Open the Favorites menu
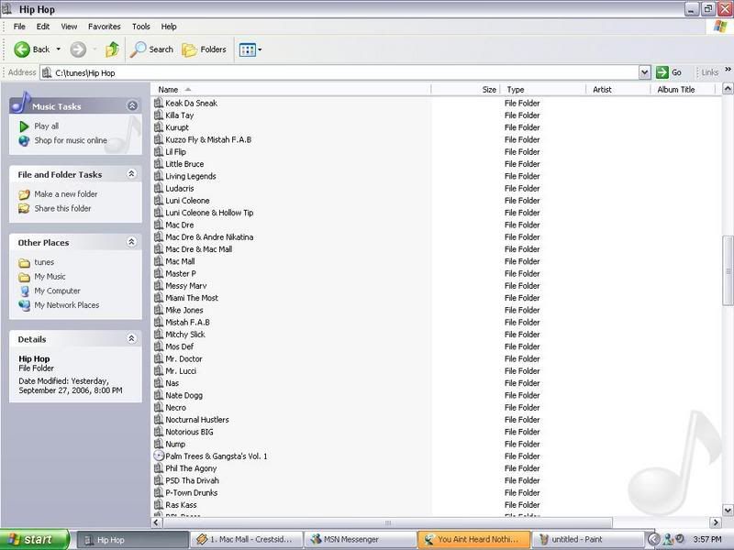734x550 pixels. [104, 27]
